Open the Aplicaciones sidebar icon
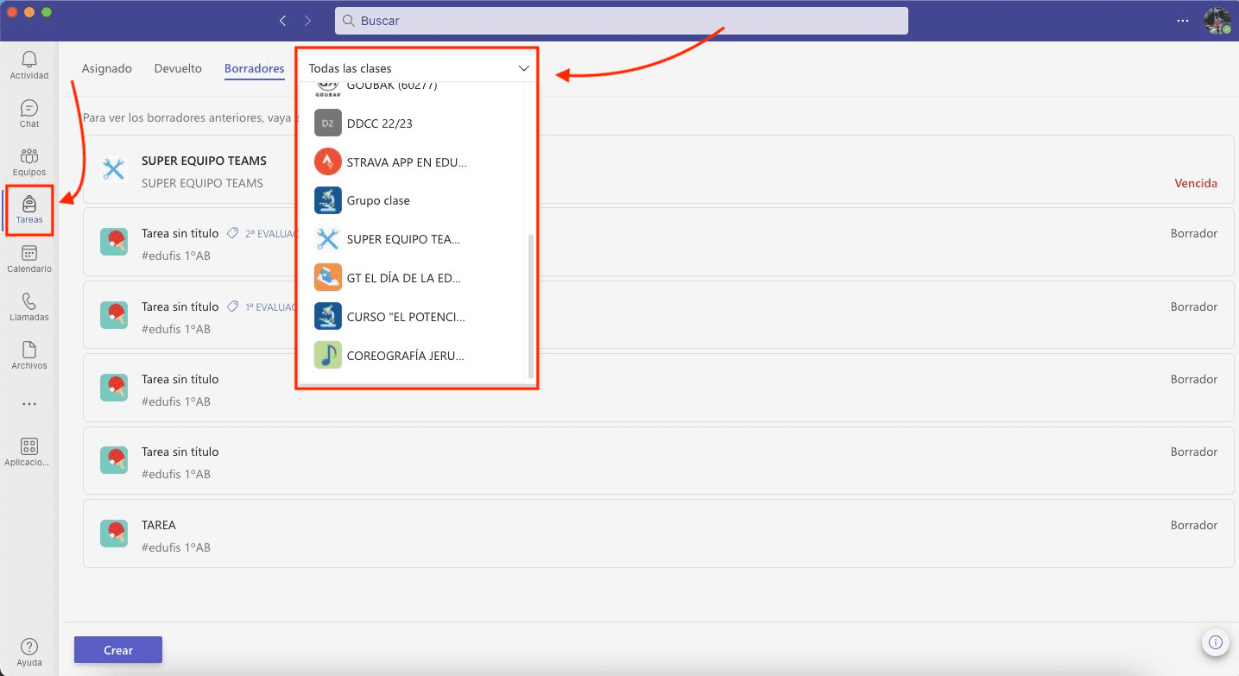The image size is (1239, 676). coord(29,452)
